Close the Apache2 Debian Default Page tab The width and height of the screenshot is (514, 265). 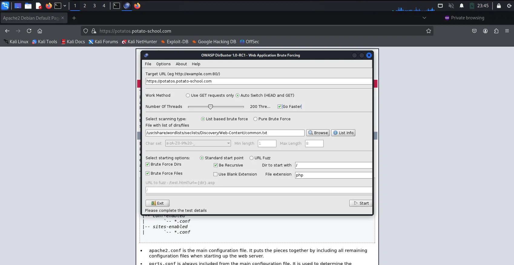(x=63, y=18)
